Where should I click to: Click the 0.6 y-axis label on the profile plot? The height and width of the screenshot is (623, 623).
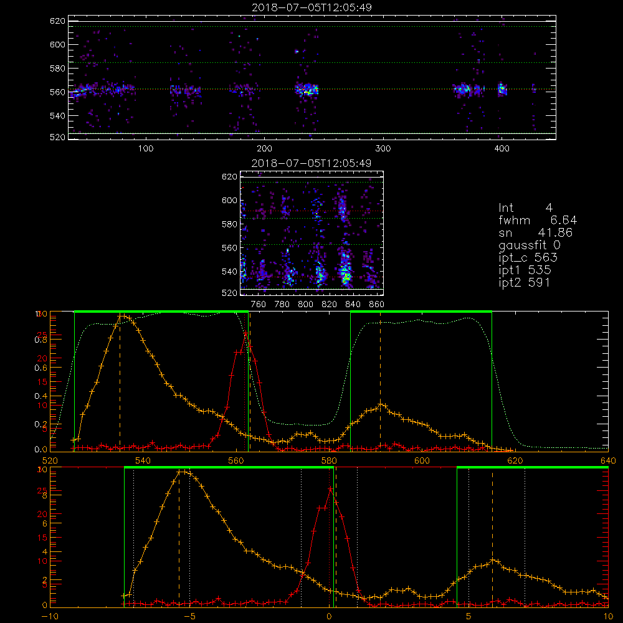click(40, 368)
